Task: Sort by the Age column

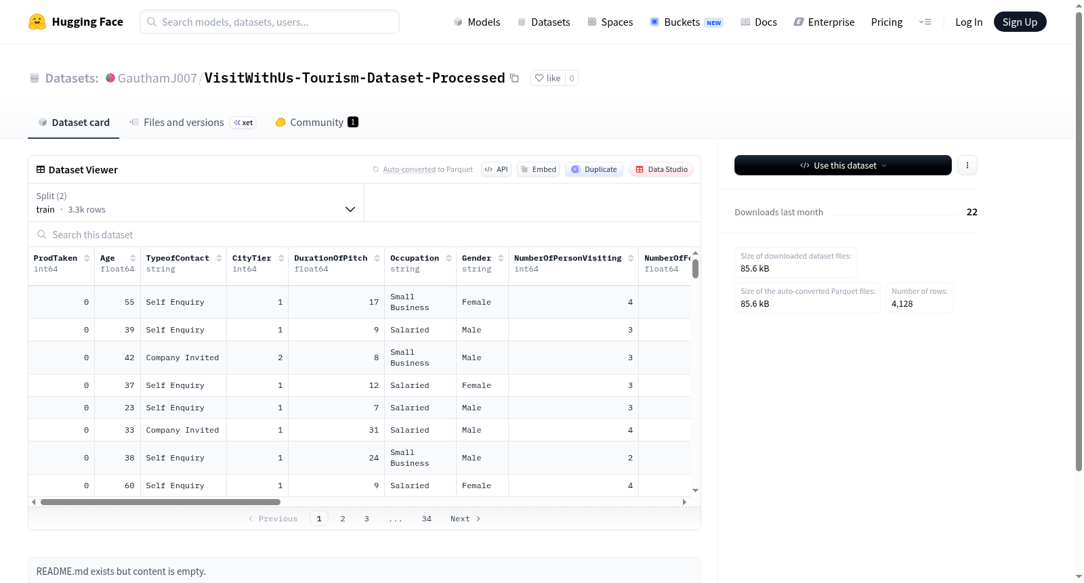Action: pos(133,258)
